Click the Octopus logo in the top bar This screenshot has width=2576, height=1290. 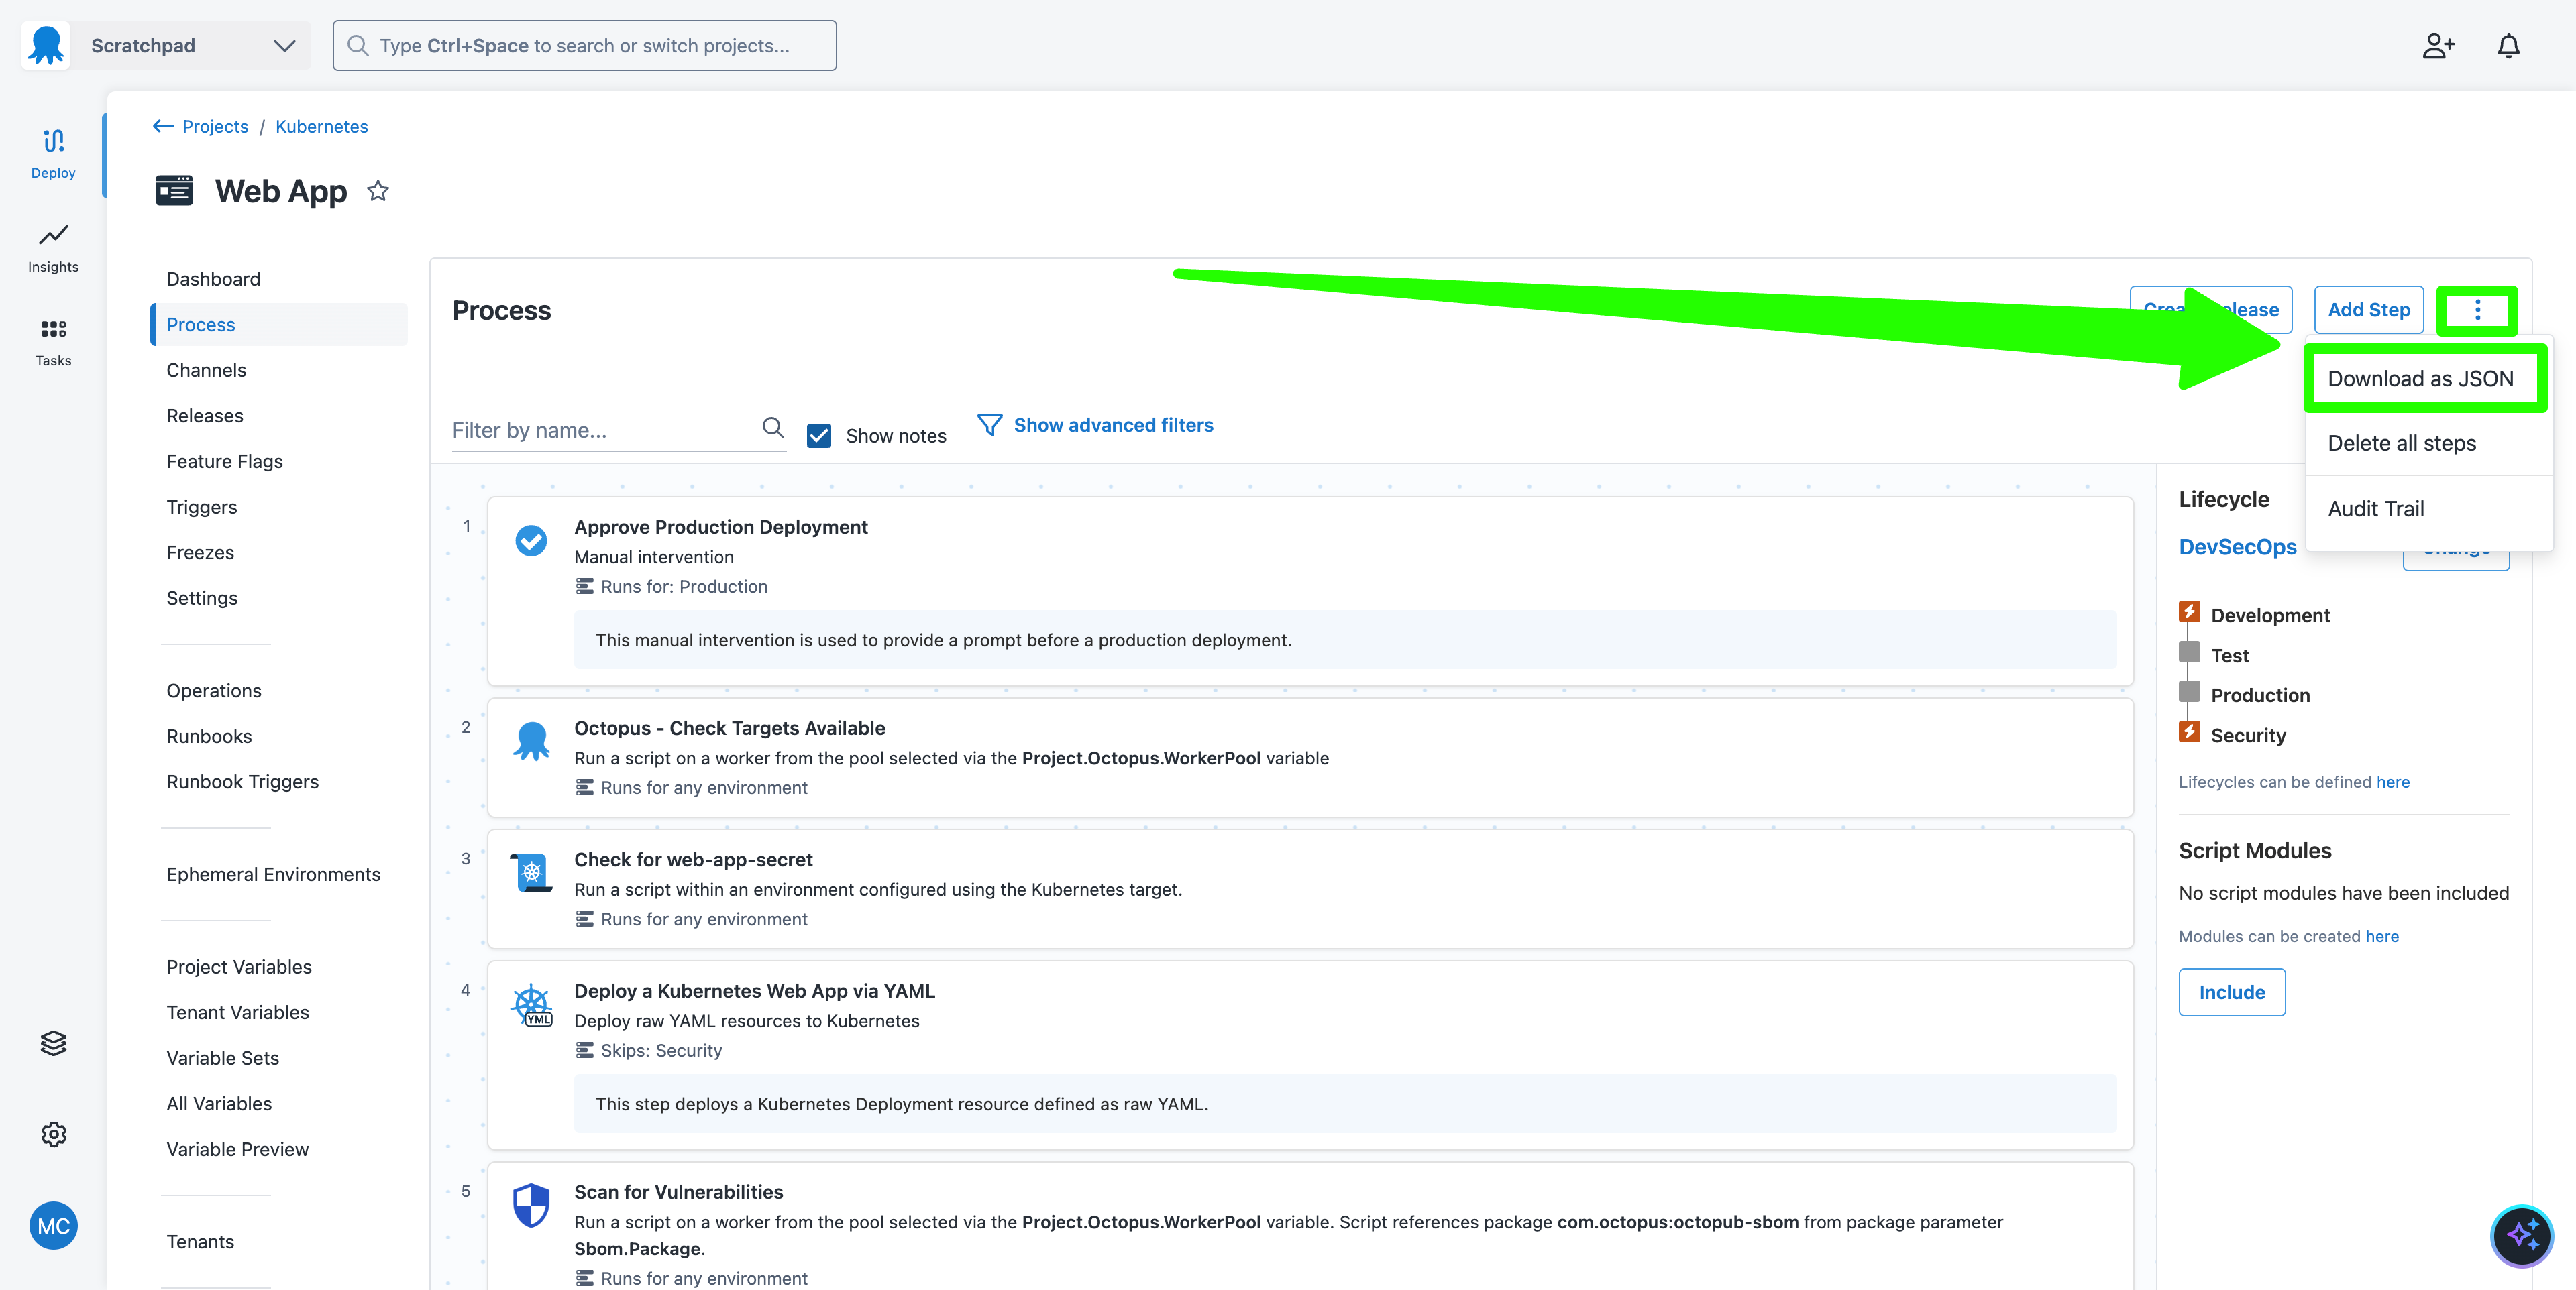pyautogui.click(x=46, y=45)
